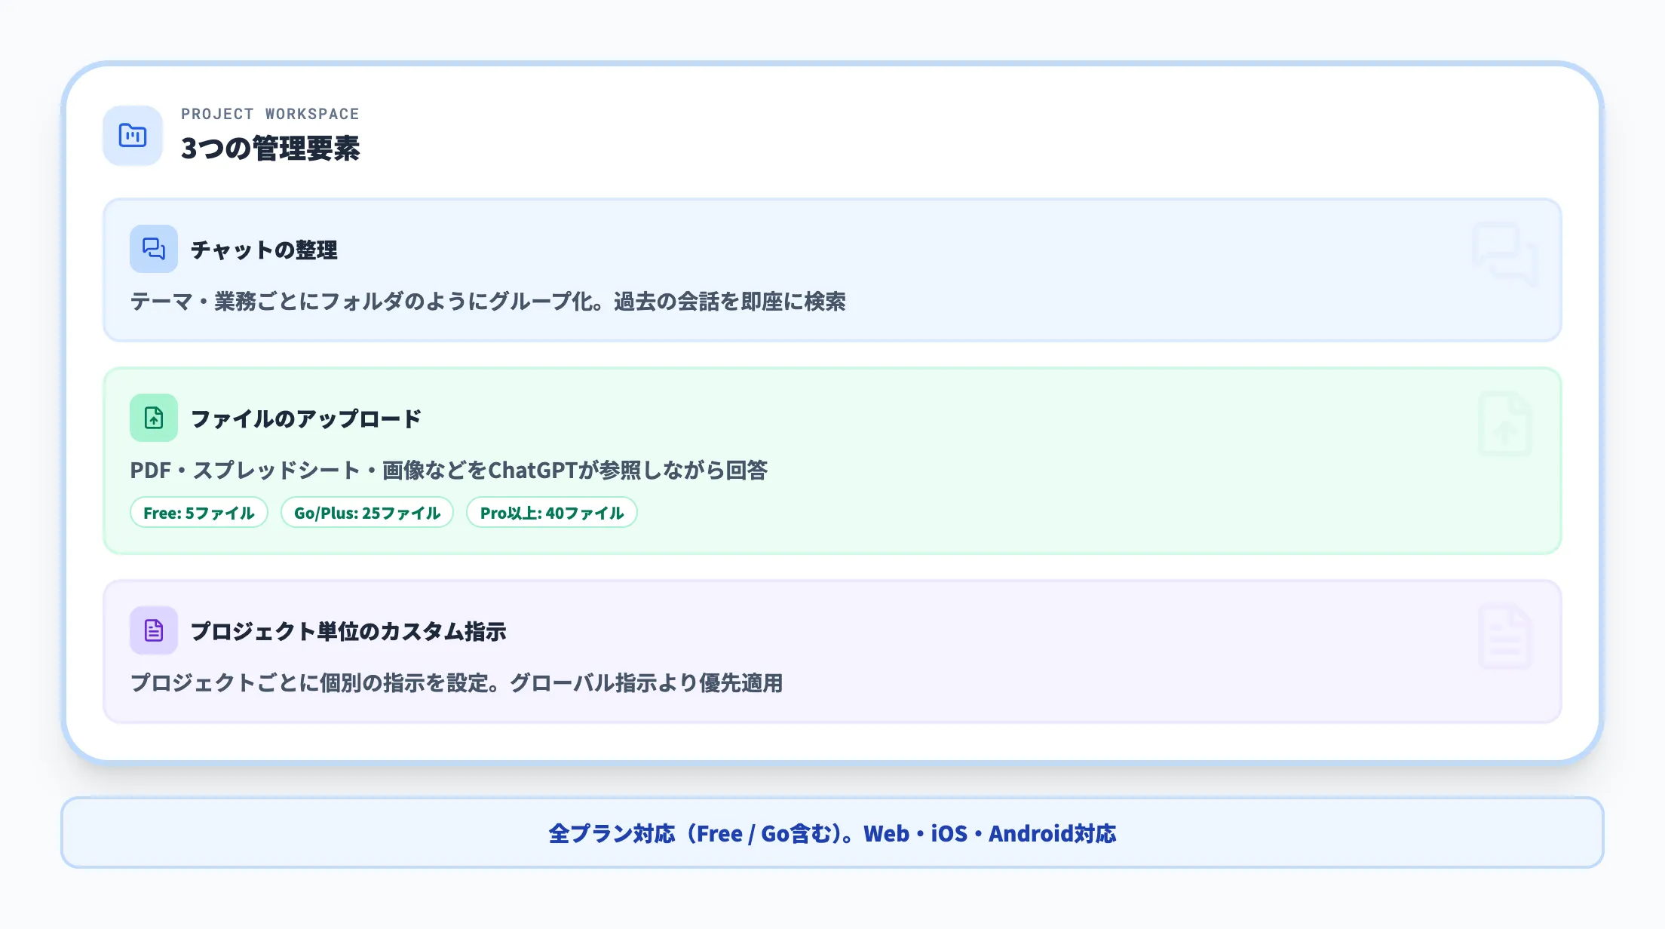The height and width of the screenshot is (929, 1665).
Task: Click the チャットの整理 title
Action: click(264, 250)
